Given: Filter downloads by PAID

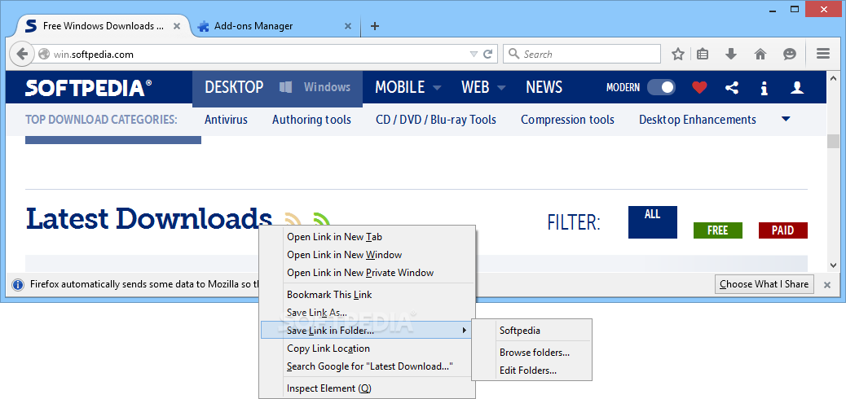Looking at the screenshot, I should point(783,230).
